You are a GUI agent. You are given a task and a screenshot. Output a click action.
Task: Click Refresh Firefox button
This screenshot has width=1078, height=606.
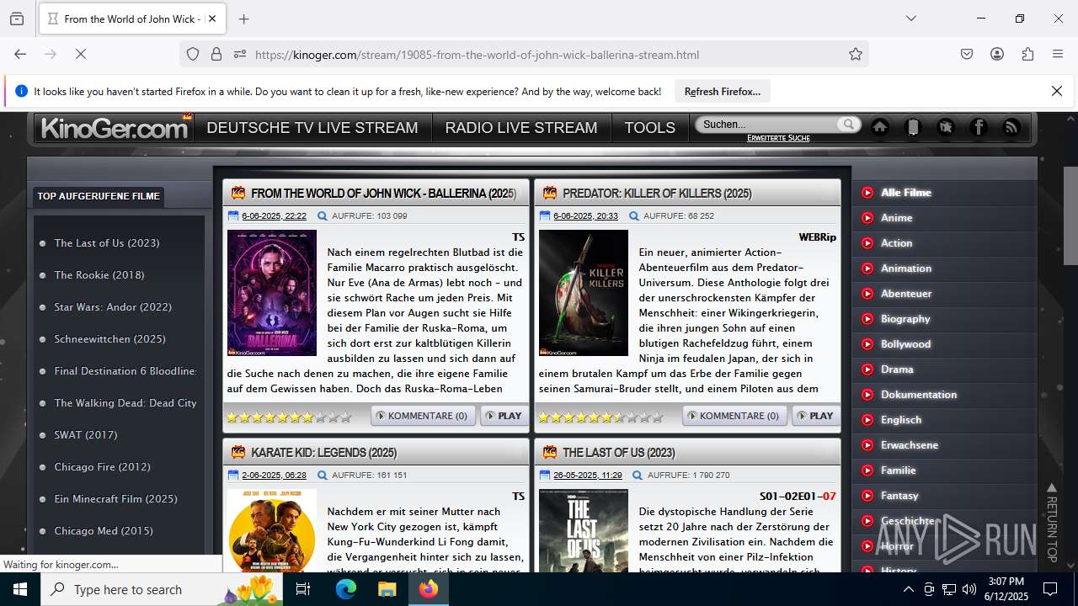pyautogui.click(x=723, y=91)
